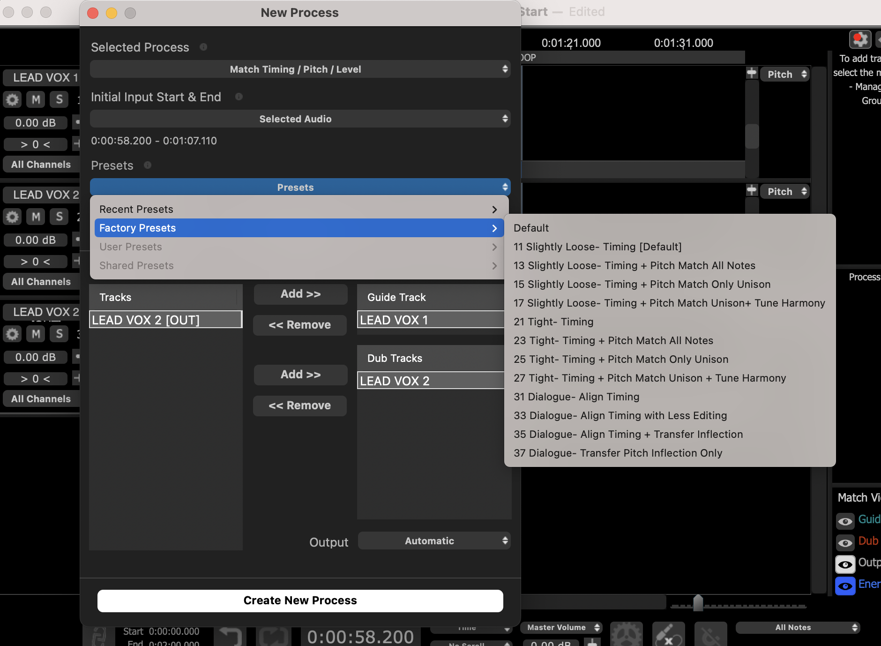Click the Create New Process button

[x=300, y=601]
